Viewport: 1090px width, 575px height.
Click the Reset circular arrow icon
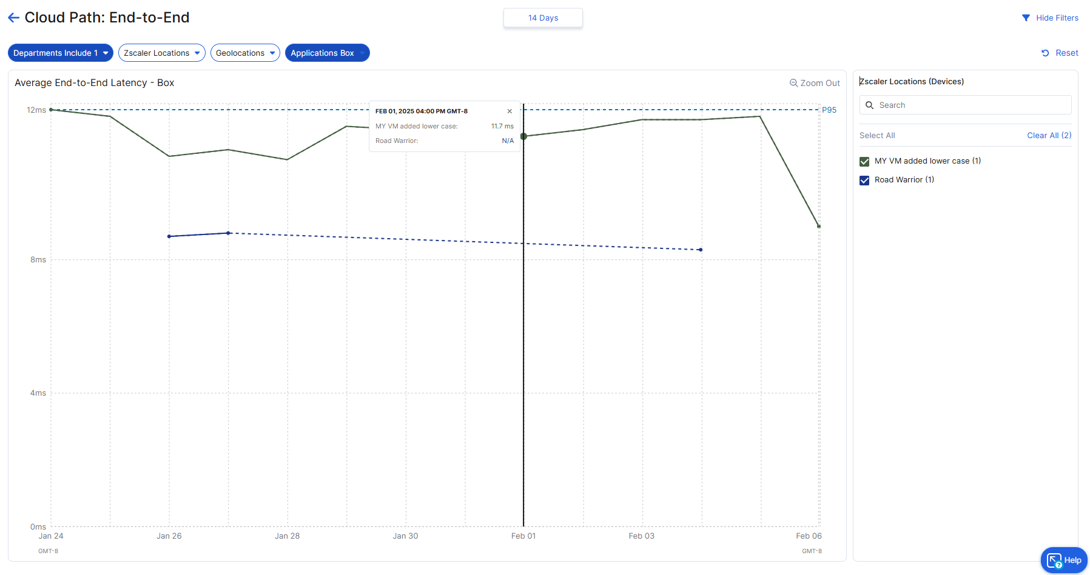pyautogui.click(x=1045, y=53)
